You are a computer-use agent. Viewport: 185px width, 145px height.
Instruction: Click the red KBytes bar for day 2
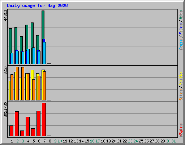click(17, 124)
